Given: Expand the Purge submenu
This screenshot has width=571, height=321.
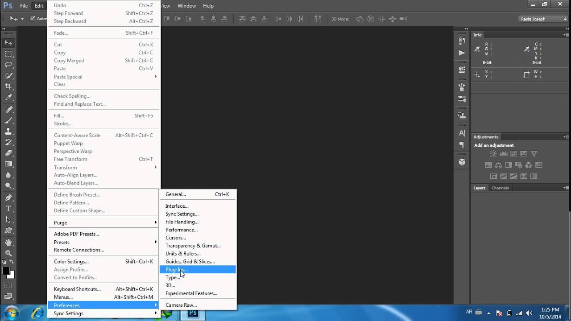Looking at the screenshot, I should pyautogui.click(x=103, y=222).
